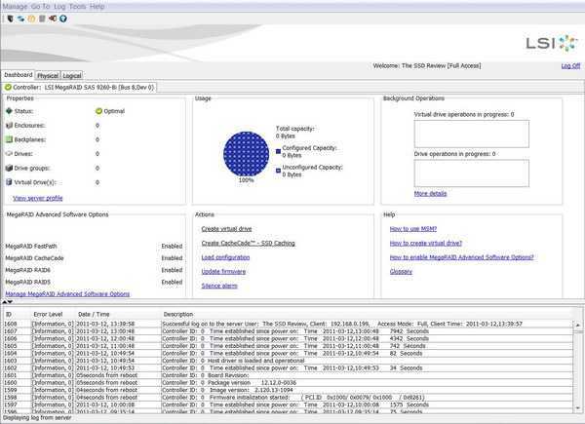The image size is (585, 424).
Task: Open How to enable MegaRAID Advanced Software Options?
Action: pyautogui.click(x=461, y=257)
